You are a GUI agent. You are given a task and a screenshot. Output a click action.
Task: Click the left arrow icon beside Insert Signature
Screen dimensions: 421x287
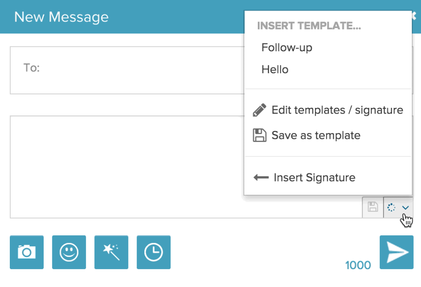[x=261, y=177]
